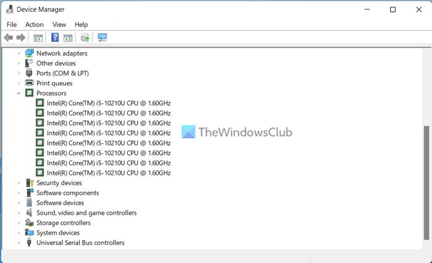Expand the Other devices node
432x263 pixels.
point(19,64)
